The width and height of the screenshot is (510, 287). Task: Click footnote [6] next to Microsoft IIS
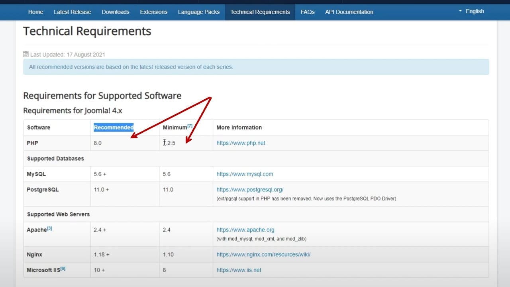(x=63, y=269)
